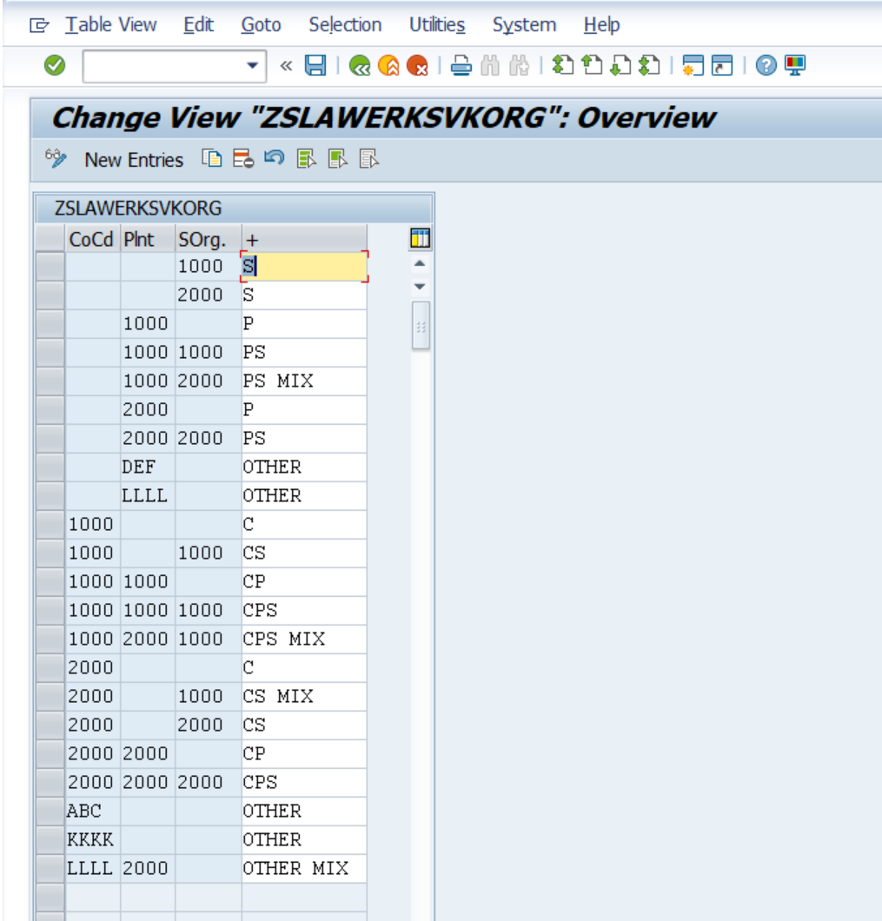Screen dimensions: 882x921
Task: Click Generate Shortcut icon
Action: 722,65
